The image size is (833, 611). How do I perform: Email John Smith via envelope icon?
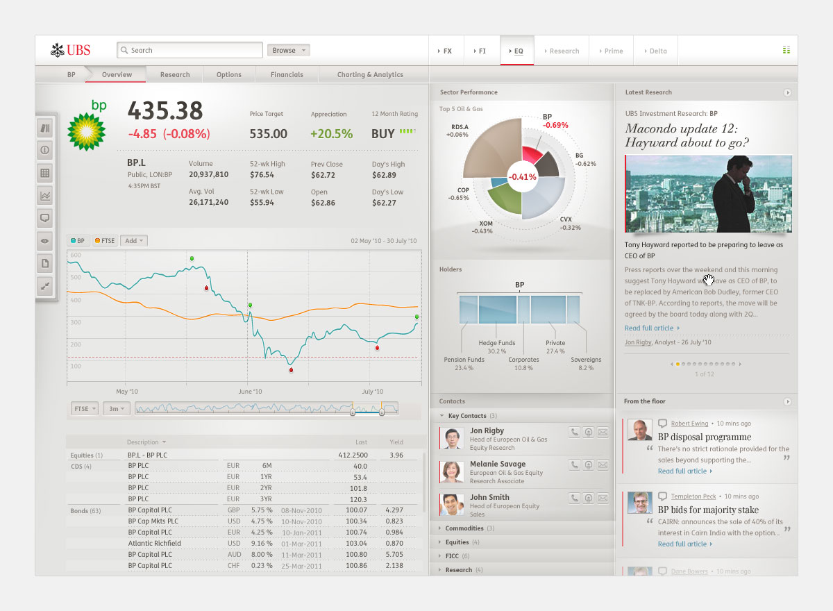click(x=603, y=498)
